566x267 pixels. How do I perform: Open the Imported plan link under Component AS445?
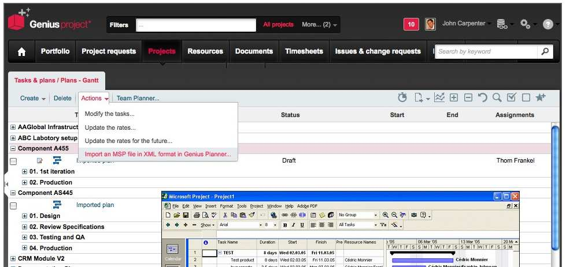coord(95,205)
